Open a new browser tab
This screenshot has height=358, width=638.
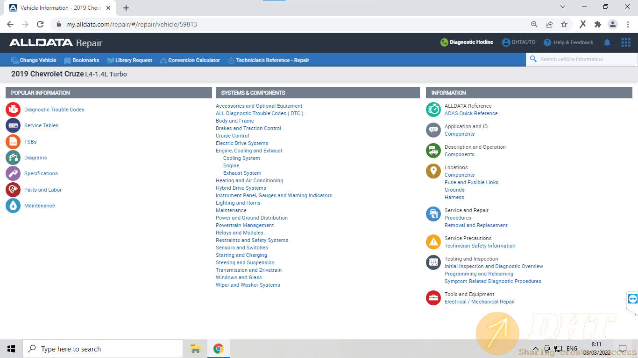point(126,8)
